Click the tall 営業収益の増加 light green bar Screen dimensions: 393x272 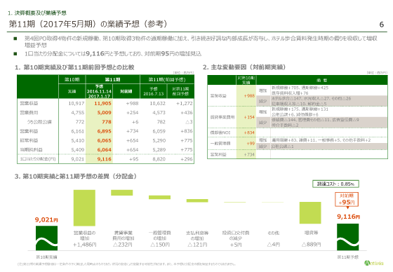click(84, 208)
